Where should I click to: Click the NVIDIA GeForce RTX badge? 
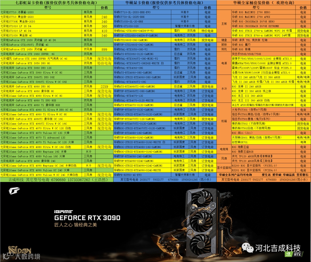pos(294,254)
